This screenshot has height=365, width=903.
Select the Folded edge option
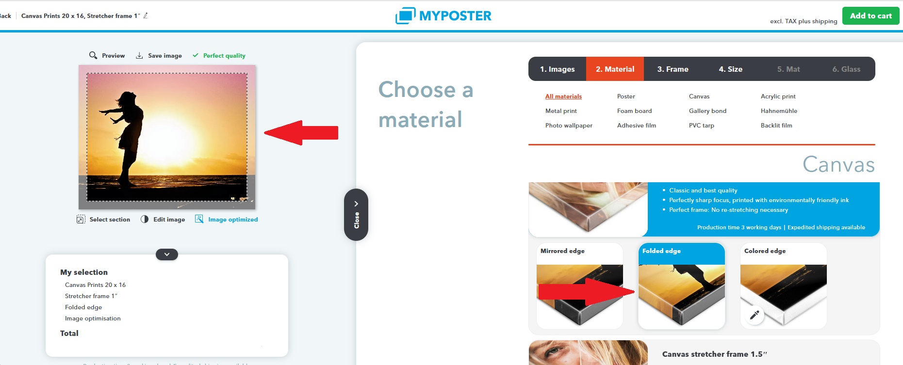682,286
